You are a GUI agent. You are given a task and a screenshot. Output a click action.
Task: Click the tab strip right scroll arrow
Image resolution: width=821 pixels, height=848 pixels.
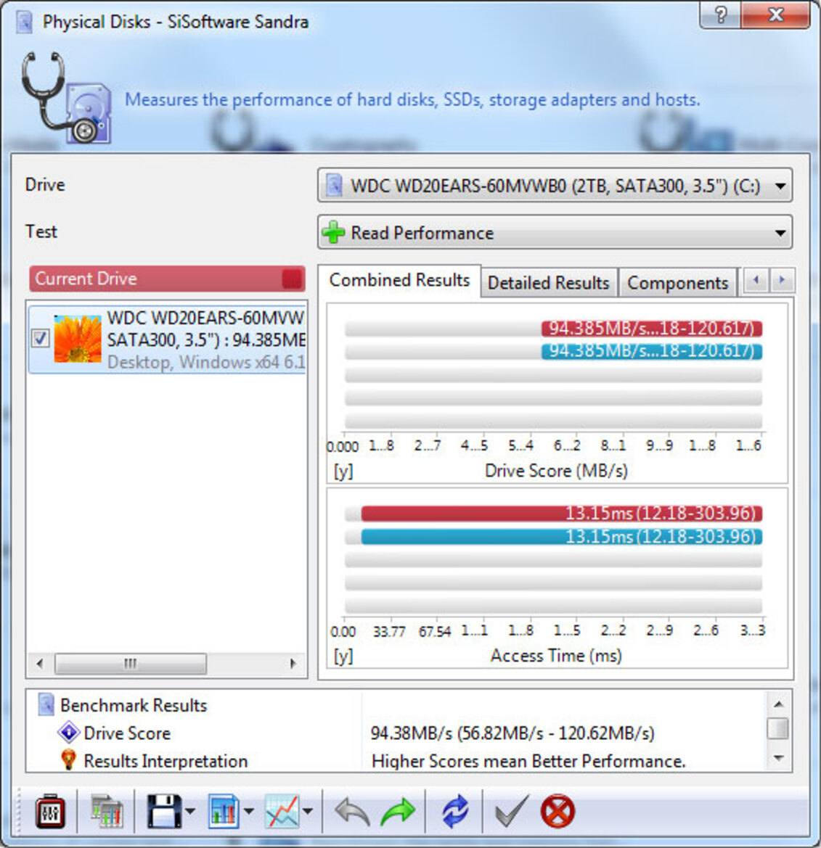tap(782, 280)
